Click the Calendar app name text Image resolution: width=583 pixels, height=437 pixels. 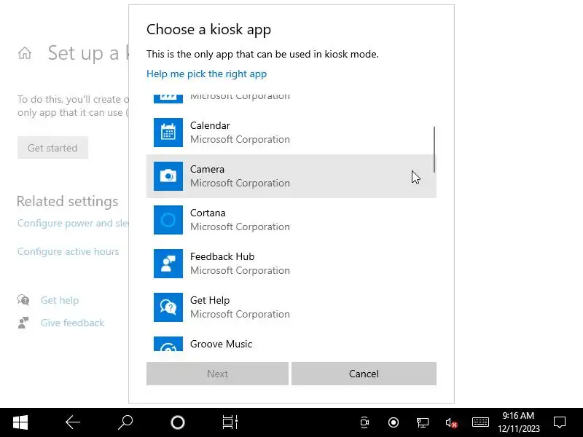point(210,125)
